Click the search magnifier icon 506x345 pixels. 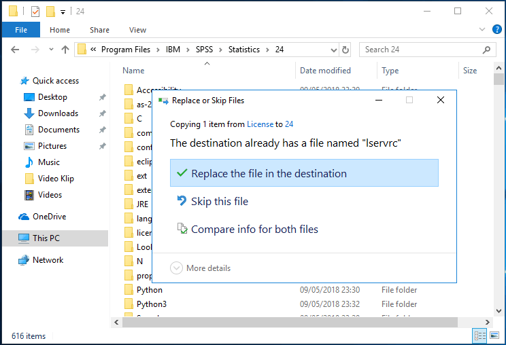[486, 50]
